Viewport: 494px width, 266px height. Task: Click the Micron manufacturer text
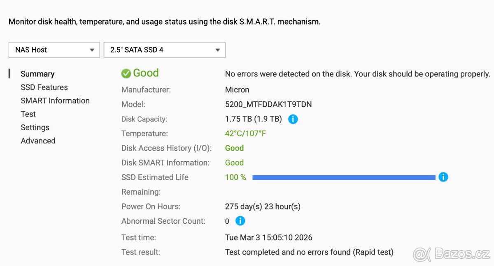[x=237, y=89]
